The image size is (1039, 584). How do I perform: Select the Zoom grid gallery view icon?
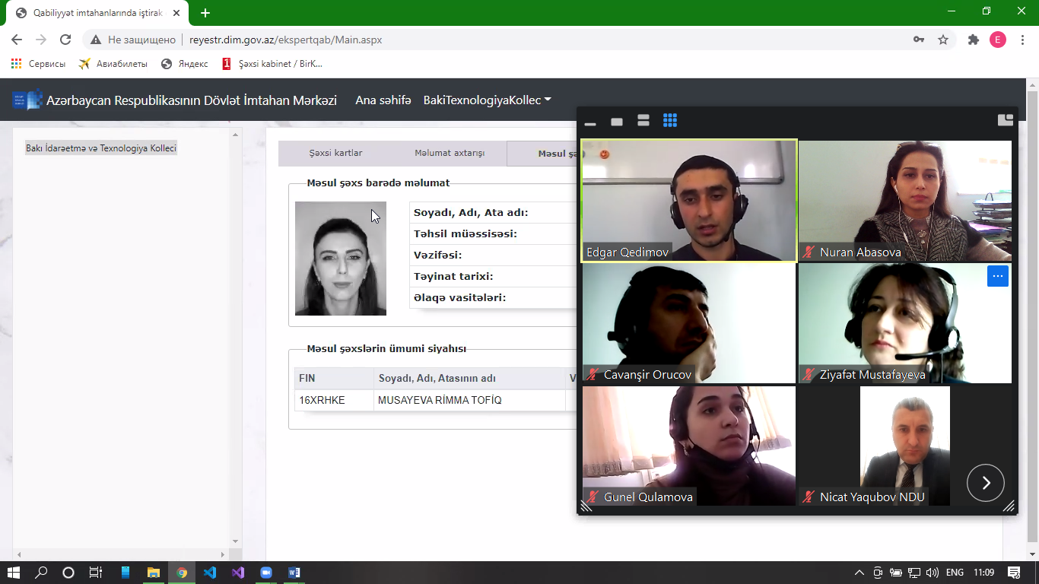670,121
